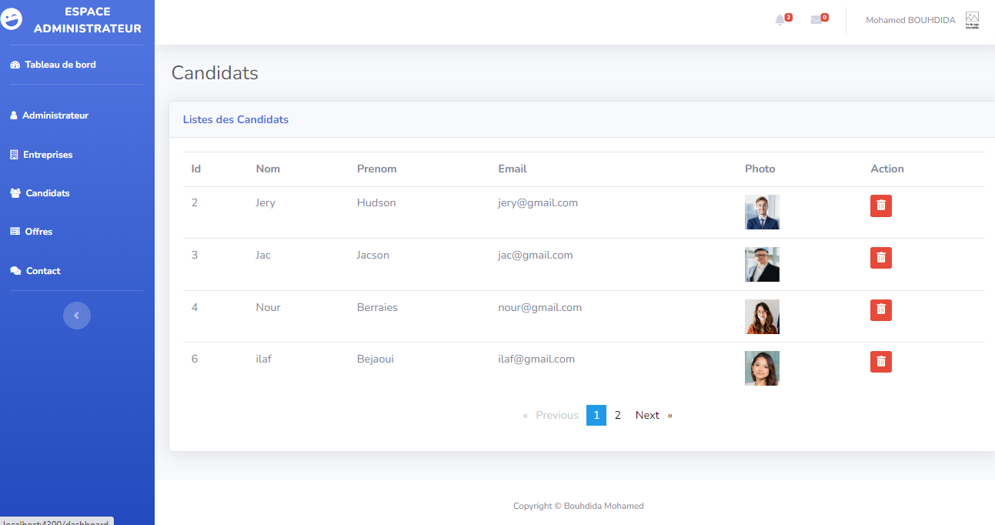Open Tableau de bord in sidebar

tap(59, 65)
